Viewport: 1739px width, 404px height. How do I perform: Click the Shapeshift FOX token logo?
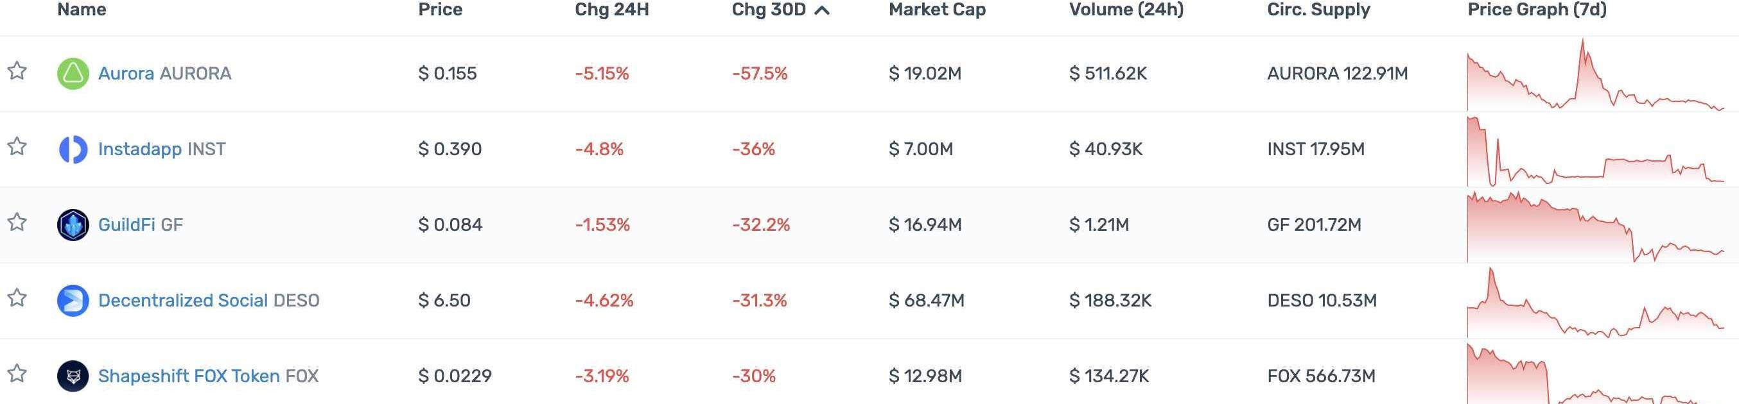(73, 376)
